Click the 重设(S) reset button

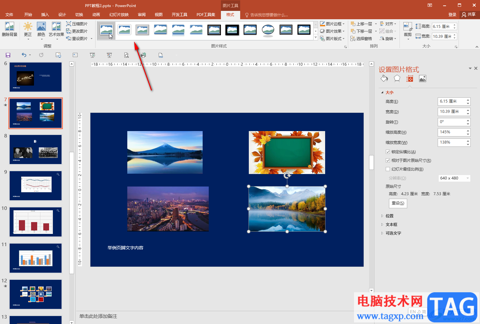click(398, 203)
